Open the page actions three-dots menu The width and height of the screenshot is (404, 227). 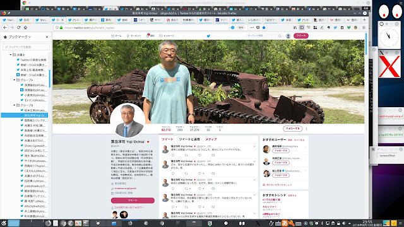click(252, 28)
